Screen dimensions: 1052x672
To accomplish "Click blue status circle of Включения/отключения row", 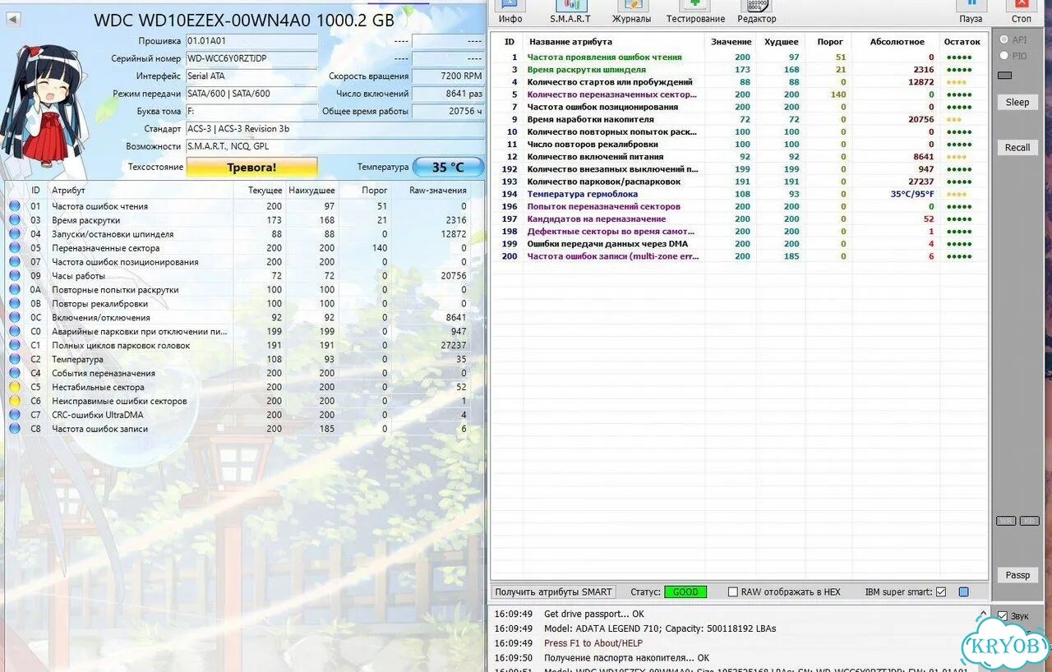I will point(15,318).
